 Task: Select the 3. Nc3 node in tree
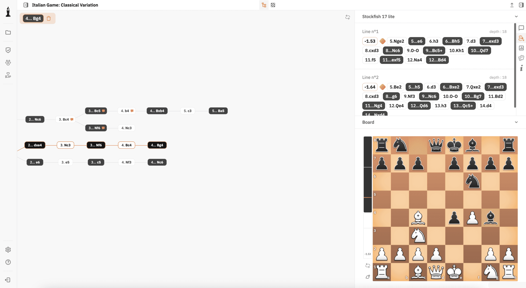pos(65,145)
